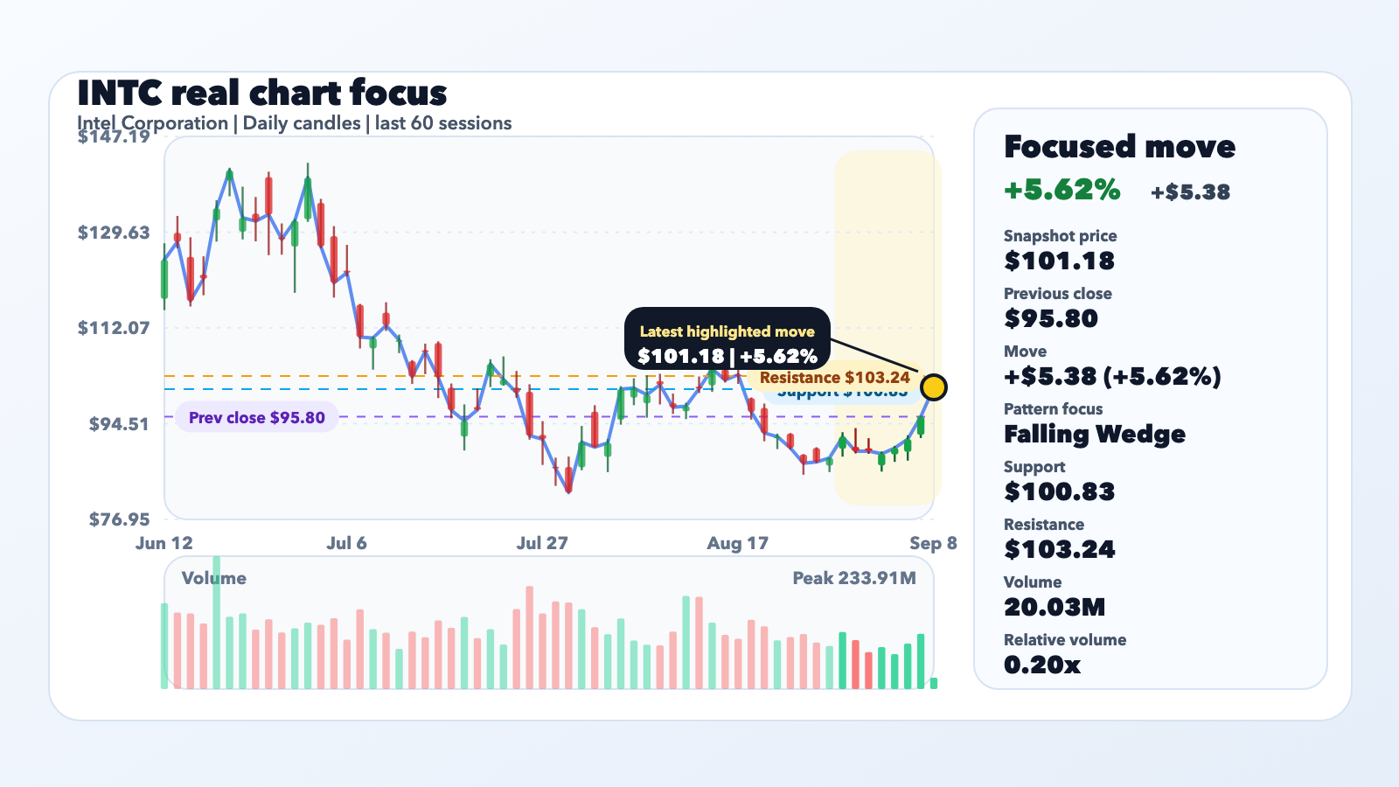Screen dimensions: 1399x787
Task: Click the Jul 6 date axis label
Action: coord(346,543)
